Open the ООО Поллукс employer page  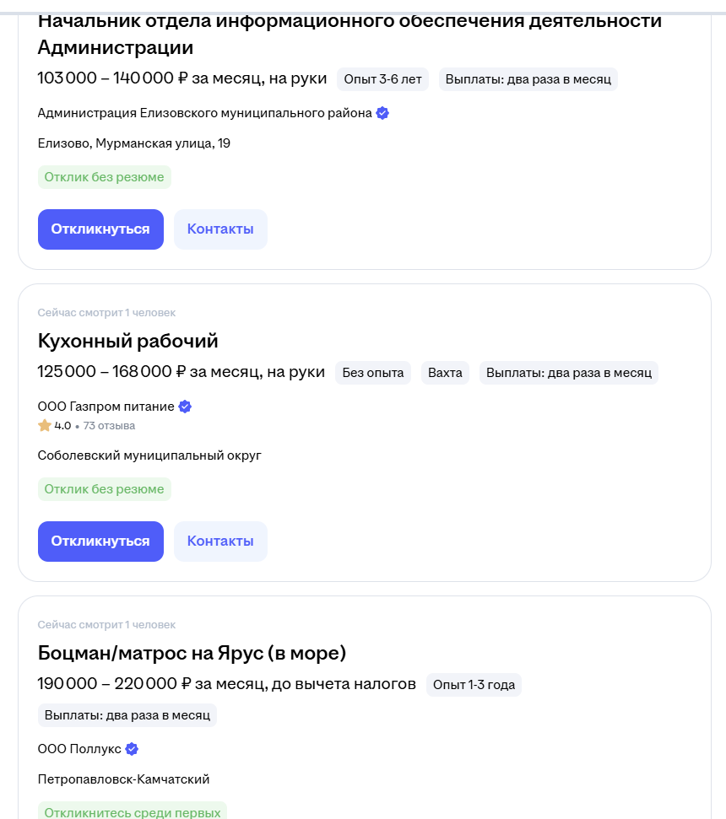79,749
